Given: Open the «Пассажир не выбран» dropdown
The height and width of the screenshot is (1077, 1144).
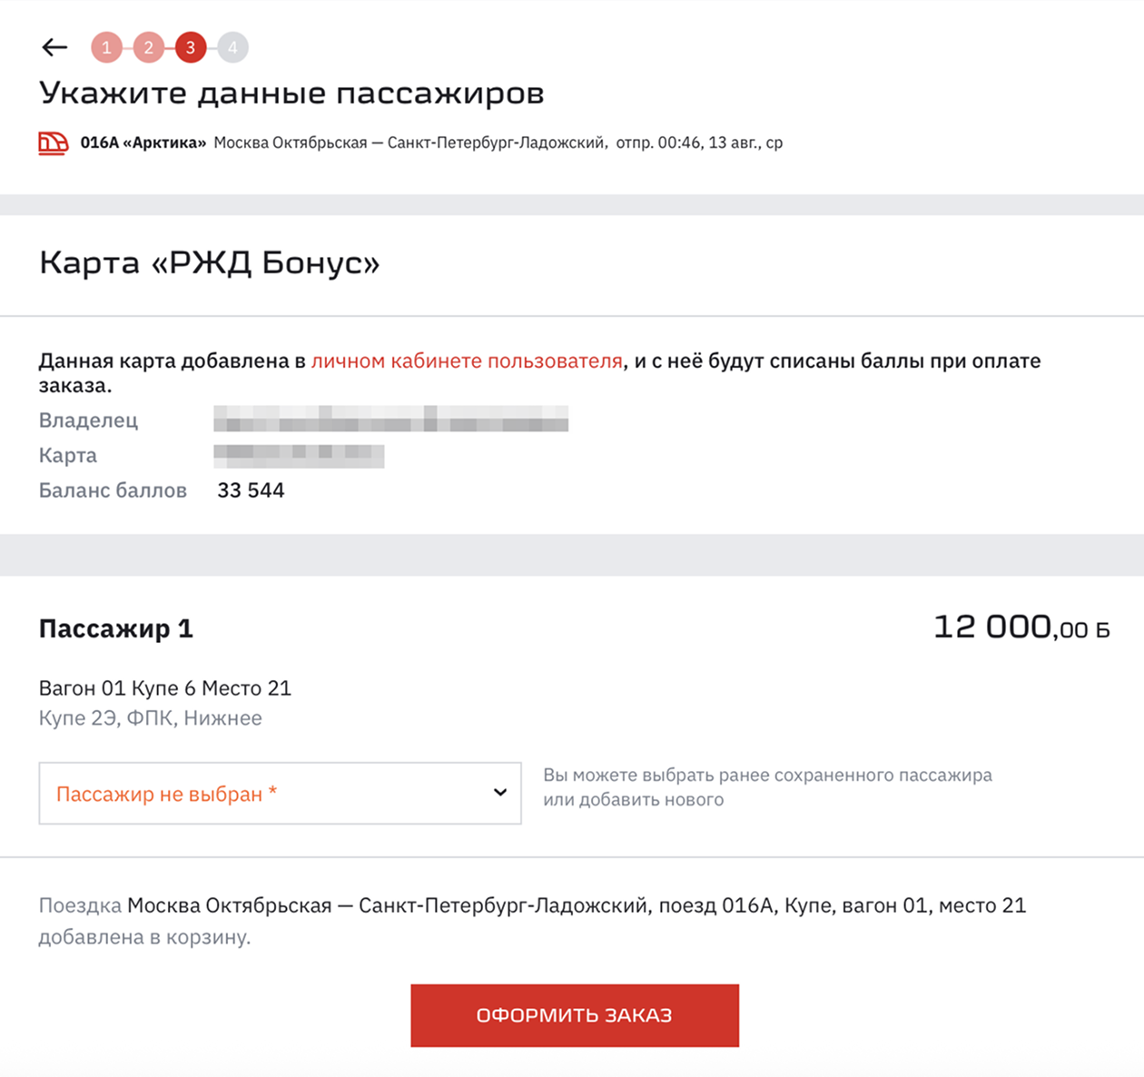Looking at the screenshot, I should click(x=280, y=793).
